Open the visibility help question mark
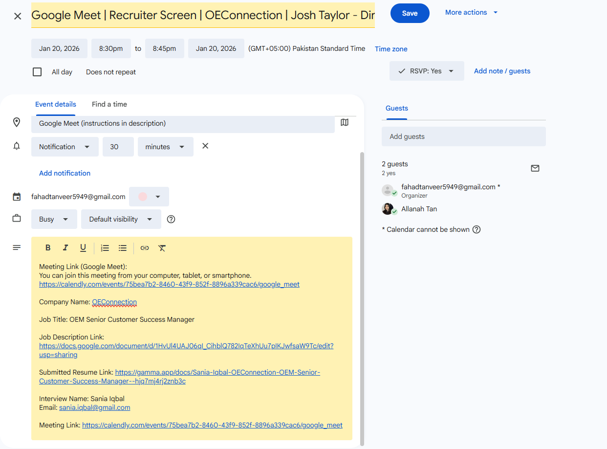The image size is (607, 449). click(171, 219)
